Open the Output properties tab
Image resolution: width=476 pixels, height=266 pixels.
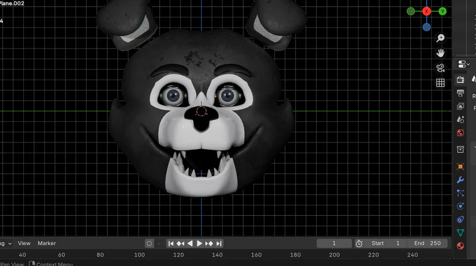[461, 93]
